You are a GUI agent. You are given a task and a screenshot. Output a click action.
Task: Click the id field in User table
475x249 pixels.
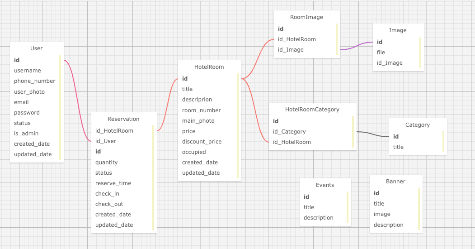[17, 60]
